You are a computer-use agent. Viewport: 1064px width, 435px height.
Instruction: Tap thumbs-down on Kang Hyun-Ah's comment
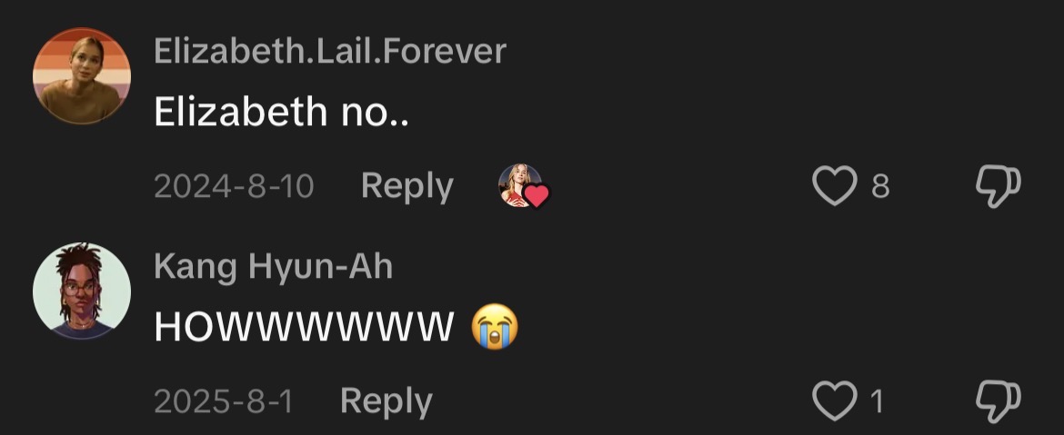[999, 401]
